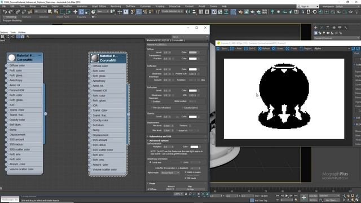361x203 pixels.
Task: Select the Select and Link tool
Action: point(17,12)
